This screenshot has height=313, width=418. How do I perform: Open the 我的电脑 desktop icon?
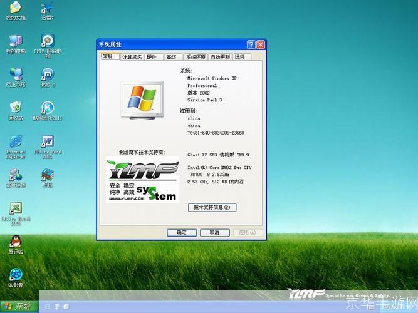click(16, 44)
